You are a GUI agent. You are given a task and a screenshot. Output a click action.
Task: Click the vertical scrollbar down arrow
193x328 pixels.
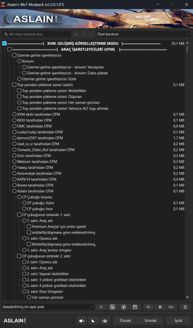tap(187, 297)
